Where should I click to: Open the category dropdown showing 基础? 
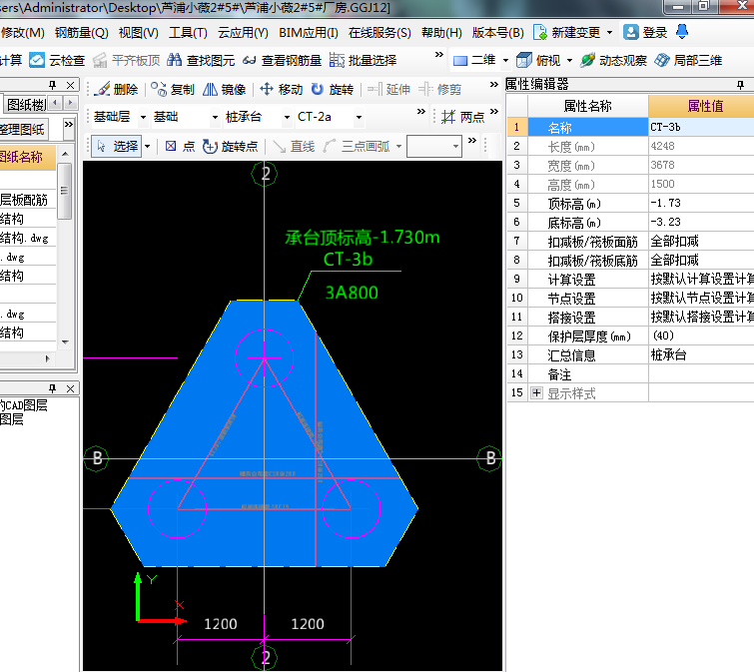pyautogui.click(x=215, y=117)
